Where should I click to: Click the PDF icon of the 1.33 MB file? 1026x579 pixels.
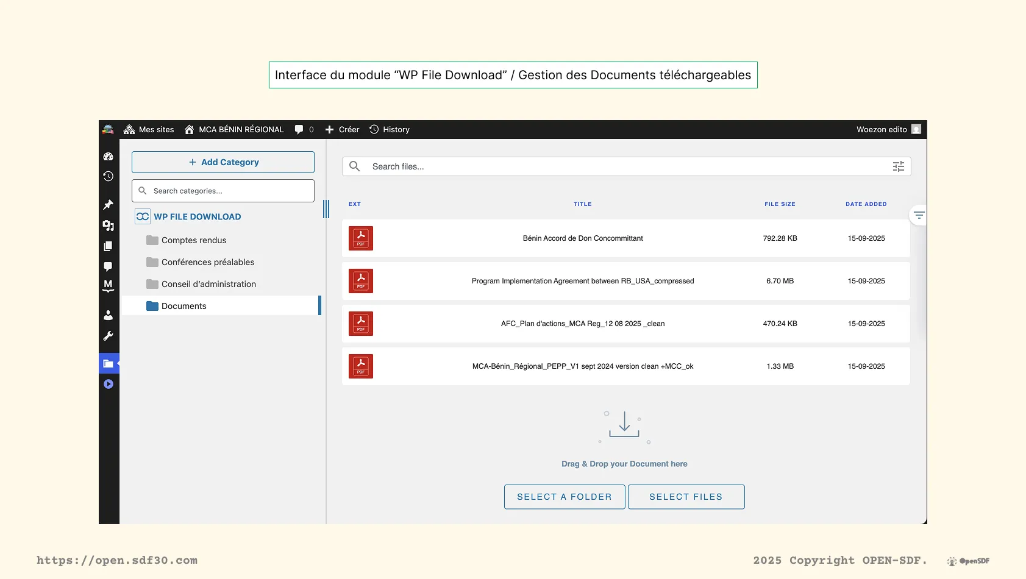(361, 366)
